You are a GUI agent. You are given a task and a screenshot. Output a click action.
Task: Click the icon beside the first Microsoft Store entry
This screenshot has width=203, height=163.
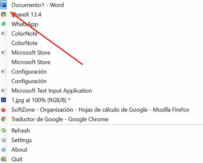click(3, 52)
